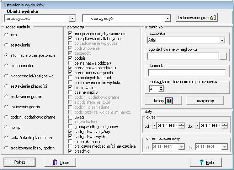Toggle pełne imię nauczyciela checkbox

click(70, 73)
